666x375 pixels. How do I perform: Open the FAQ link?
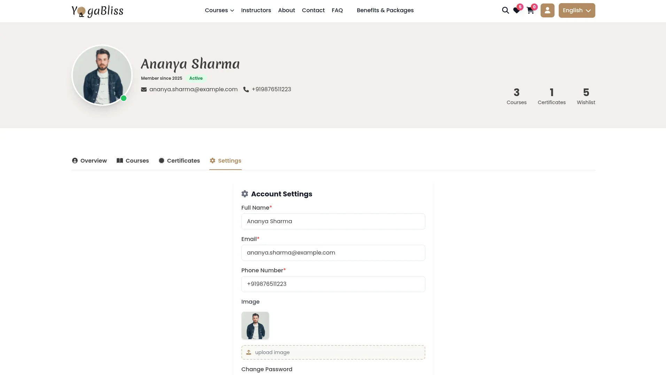click(337, 10)
